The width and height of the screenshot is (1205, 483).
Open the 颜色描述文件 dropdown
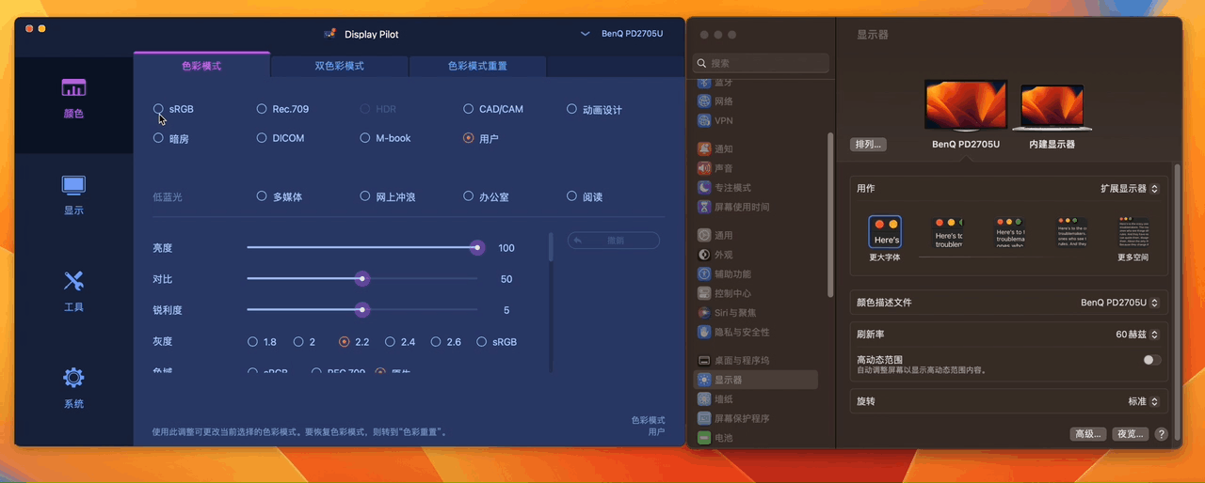click(1119, 303)
